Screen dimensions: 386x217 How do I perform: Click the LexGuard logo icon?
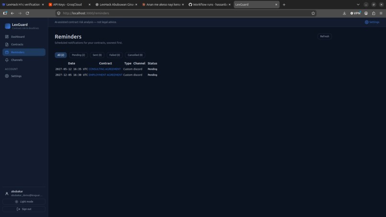(8, 26)
